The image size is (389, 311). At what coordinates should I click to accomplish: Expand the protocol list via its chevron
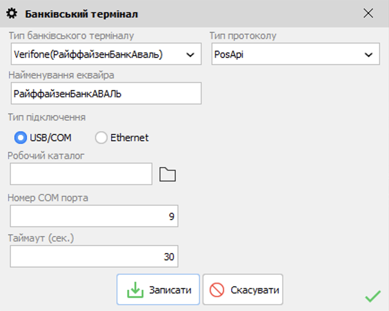pyautogui.click(x=368, y=54)
